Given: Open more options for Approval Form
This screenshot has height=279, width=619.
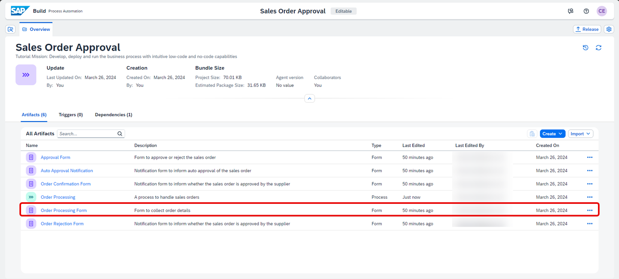Looking at the screenshot, I should 590,158.
